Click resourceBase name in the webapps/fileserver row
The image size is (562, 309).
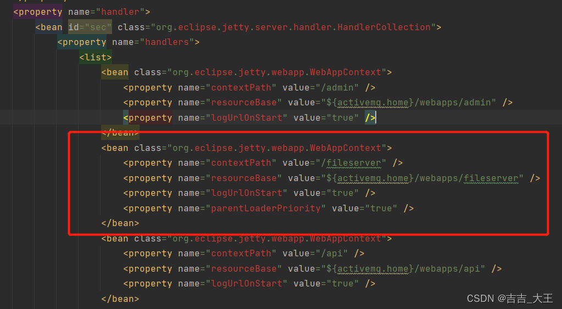[244, 178]
